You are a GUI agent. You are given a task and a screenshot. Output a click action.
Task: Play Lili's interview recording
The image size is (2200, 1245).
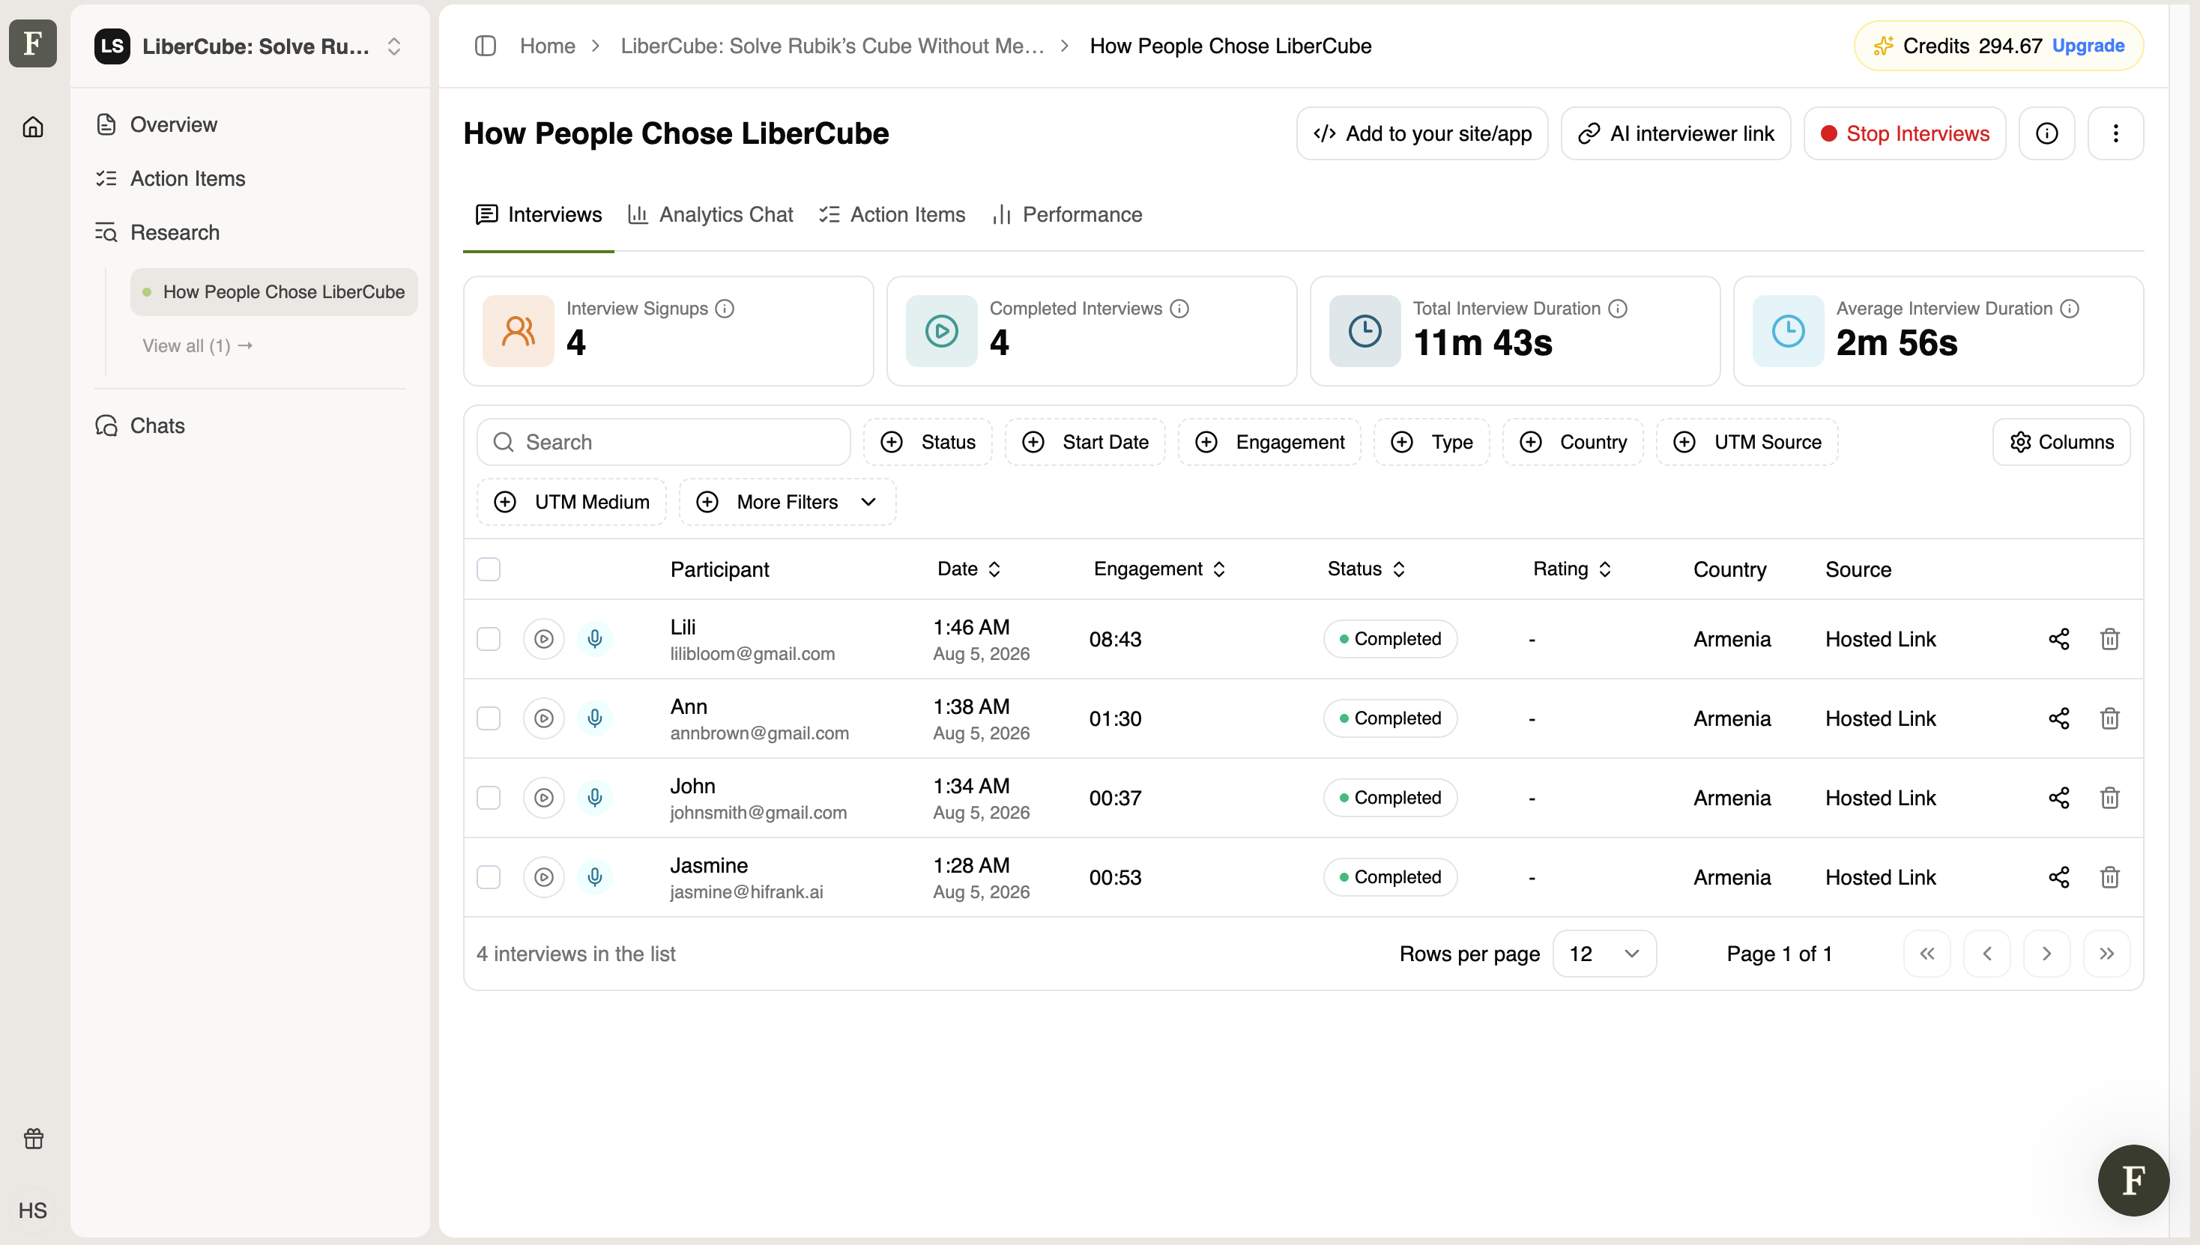click(x=543, y=639)
